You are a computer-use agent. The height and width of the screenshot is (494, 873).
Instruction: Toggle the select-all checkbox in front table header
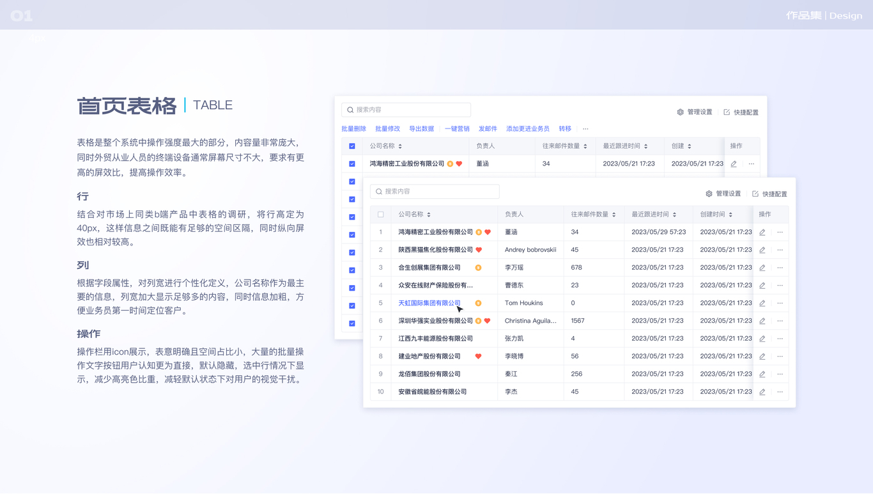point(381,215)
